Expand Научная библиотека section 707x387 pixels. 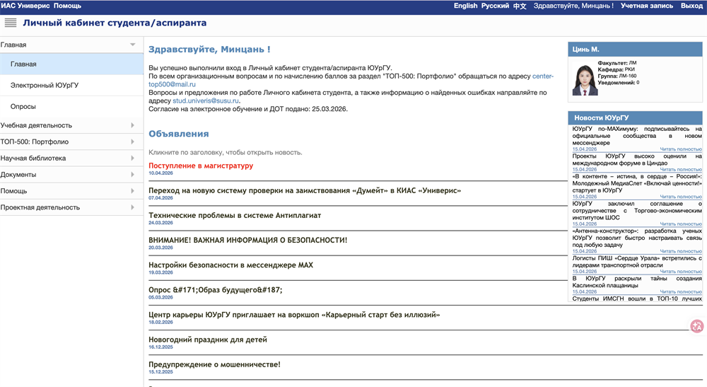[71, 158]
